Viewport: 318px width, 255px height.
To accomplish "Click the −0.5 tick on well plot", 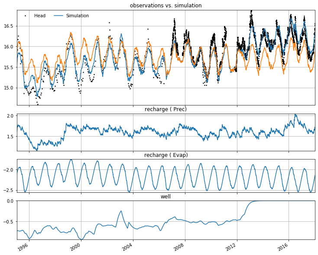I will (8, 222).
